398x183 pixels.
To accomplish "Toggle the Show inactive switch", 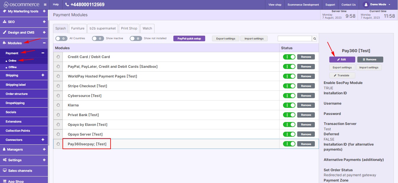I will tap(98, 38).
